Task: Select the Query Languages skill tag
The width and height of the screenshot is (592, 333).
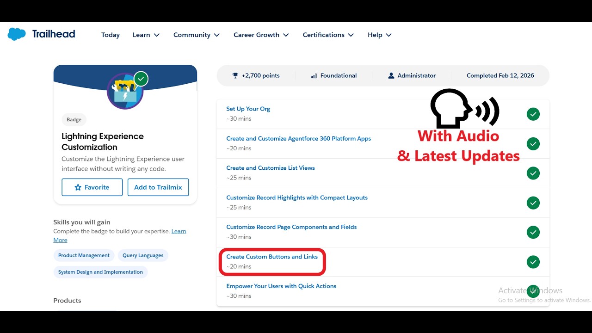Action: [143, 255]
